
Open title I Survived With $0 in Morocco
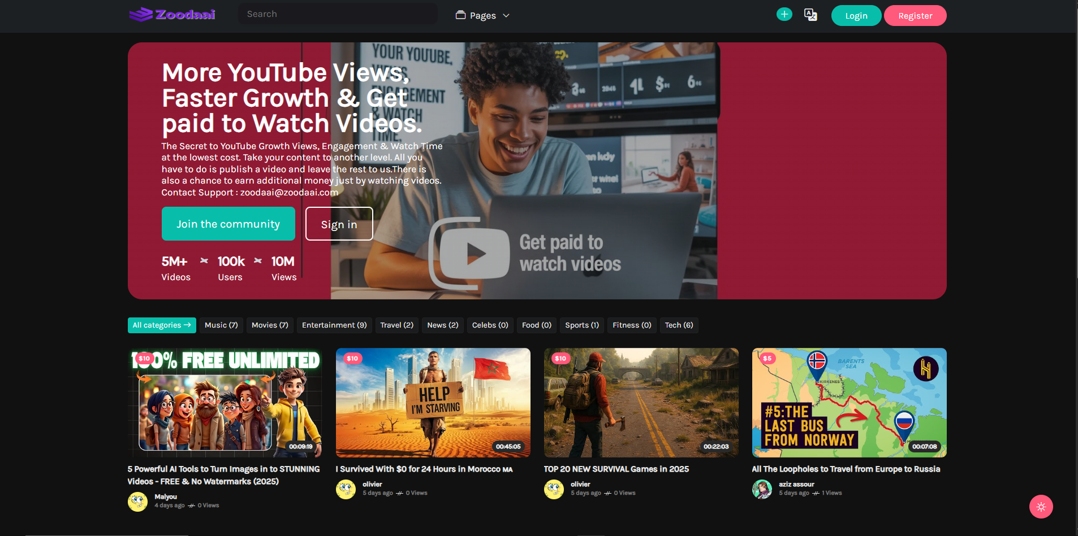(x=424, y=469)
